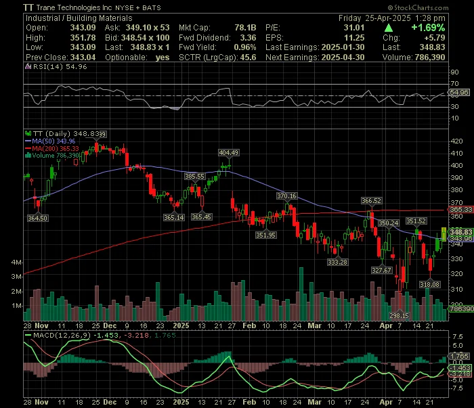Image resolution: width=474 pixels, height=408 pixels.
Task: Click the P/E value 31.01
Action: [354, 28]
